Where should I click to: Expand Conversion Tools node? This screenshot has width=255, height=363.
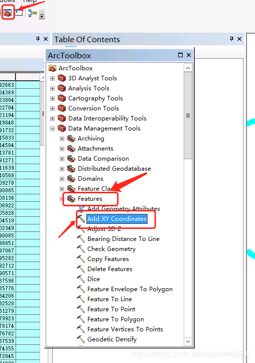[53, 108]
